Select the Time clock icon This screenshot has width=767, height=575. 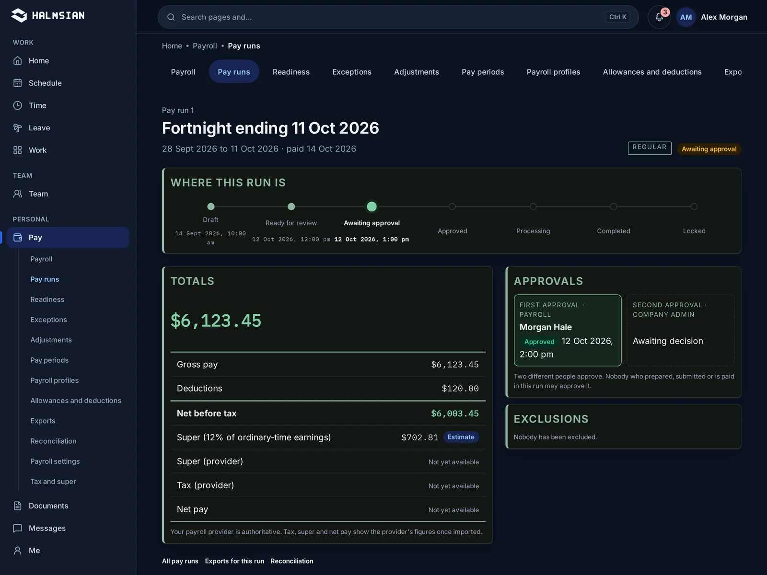pos(18,105)
